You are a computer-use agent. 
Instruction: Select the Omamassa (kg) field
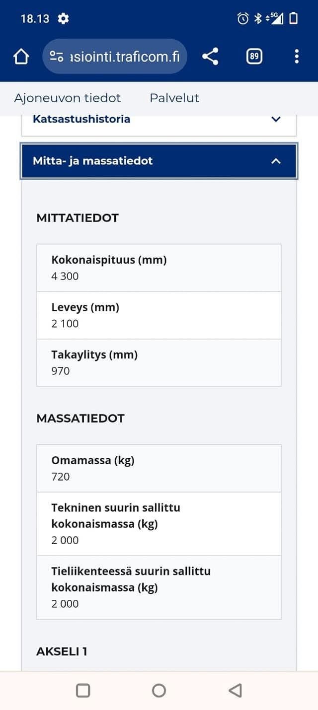tap(159, 468)
